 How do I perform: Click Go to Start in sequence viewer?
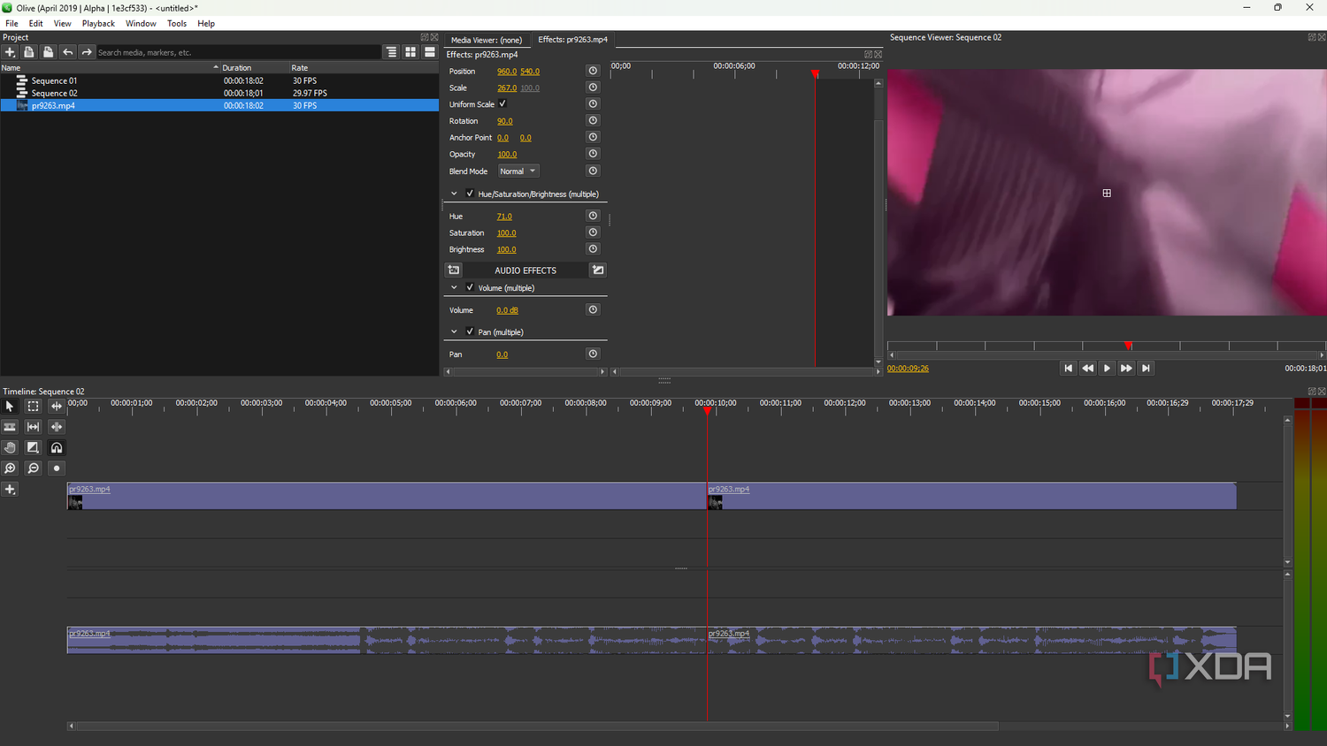click(1068, 369)
